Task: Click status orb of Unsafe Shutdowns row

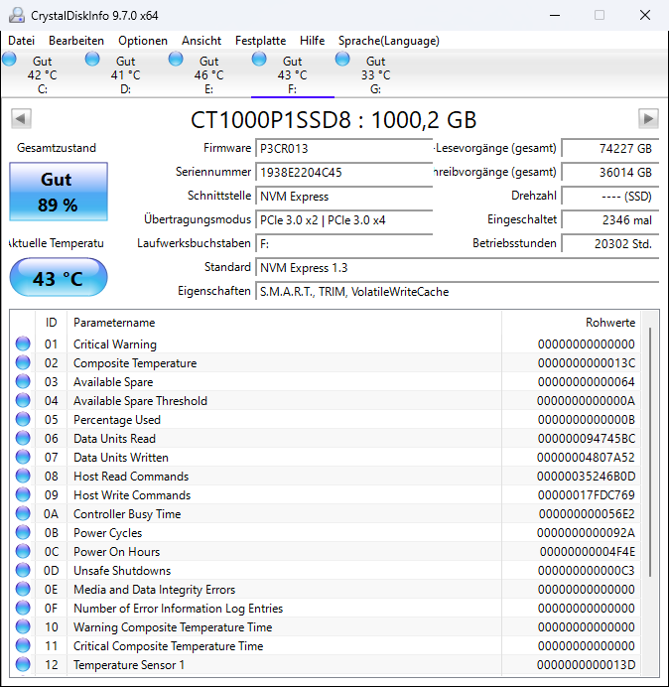Action: click(x=23, y=570)
